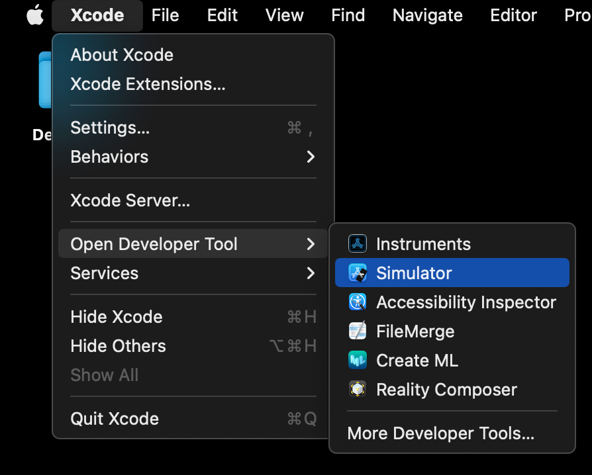Expand Behaviors submenu arrow
The height and width of the screenshot is (475, 592).
coord(311,157)
